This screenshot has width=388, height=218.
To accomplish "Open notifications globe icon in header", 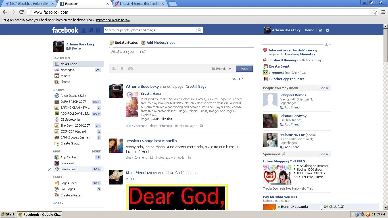I will coord(98,30).
